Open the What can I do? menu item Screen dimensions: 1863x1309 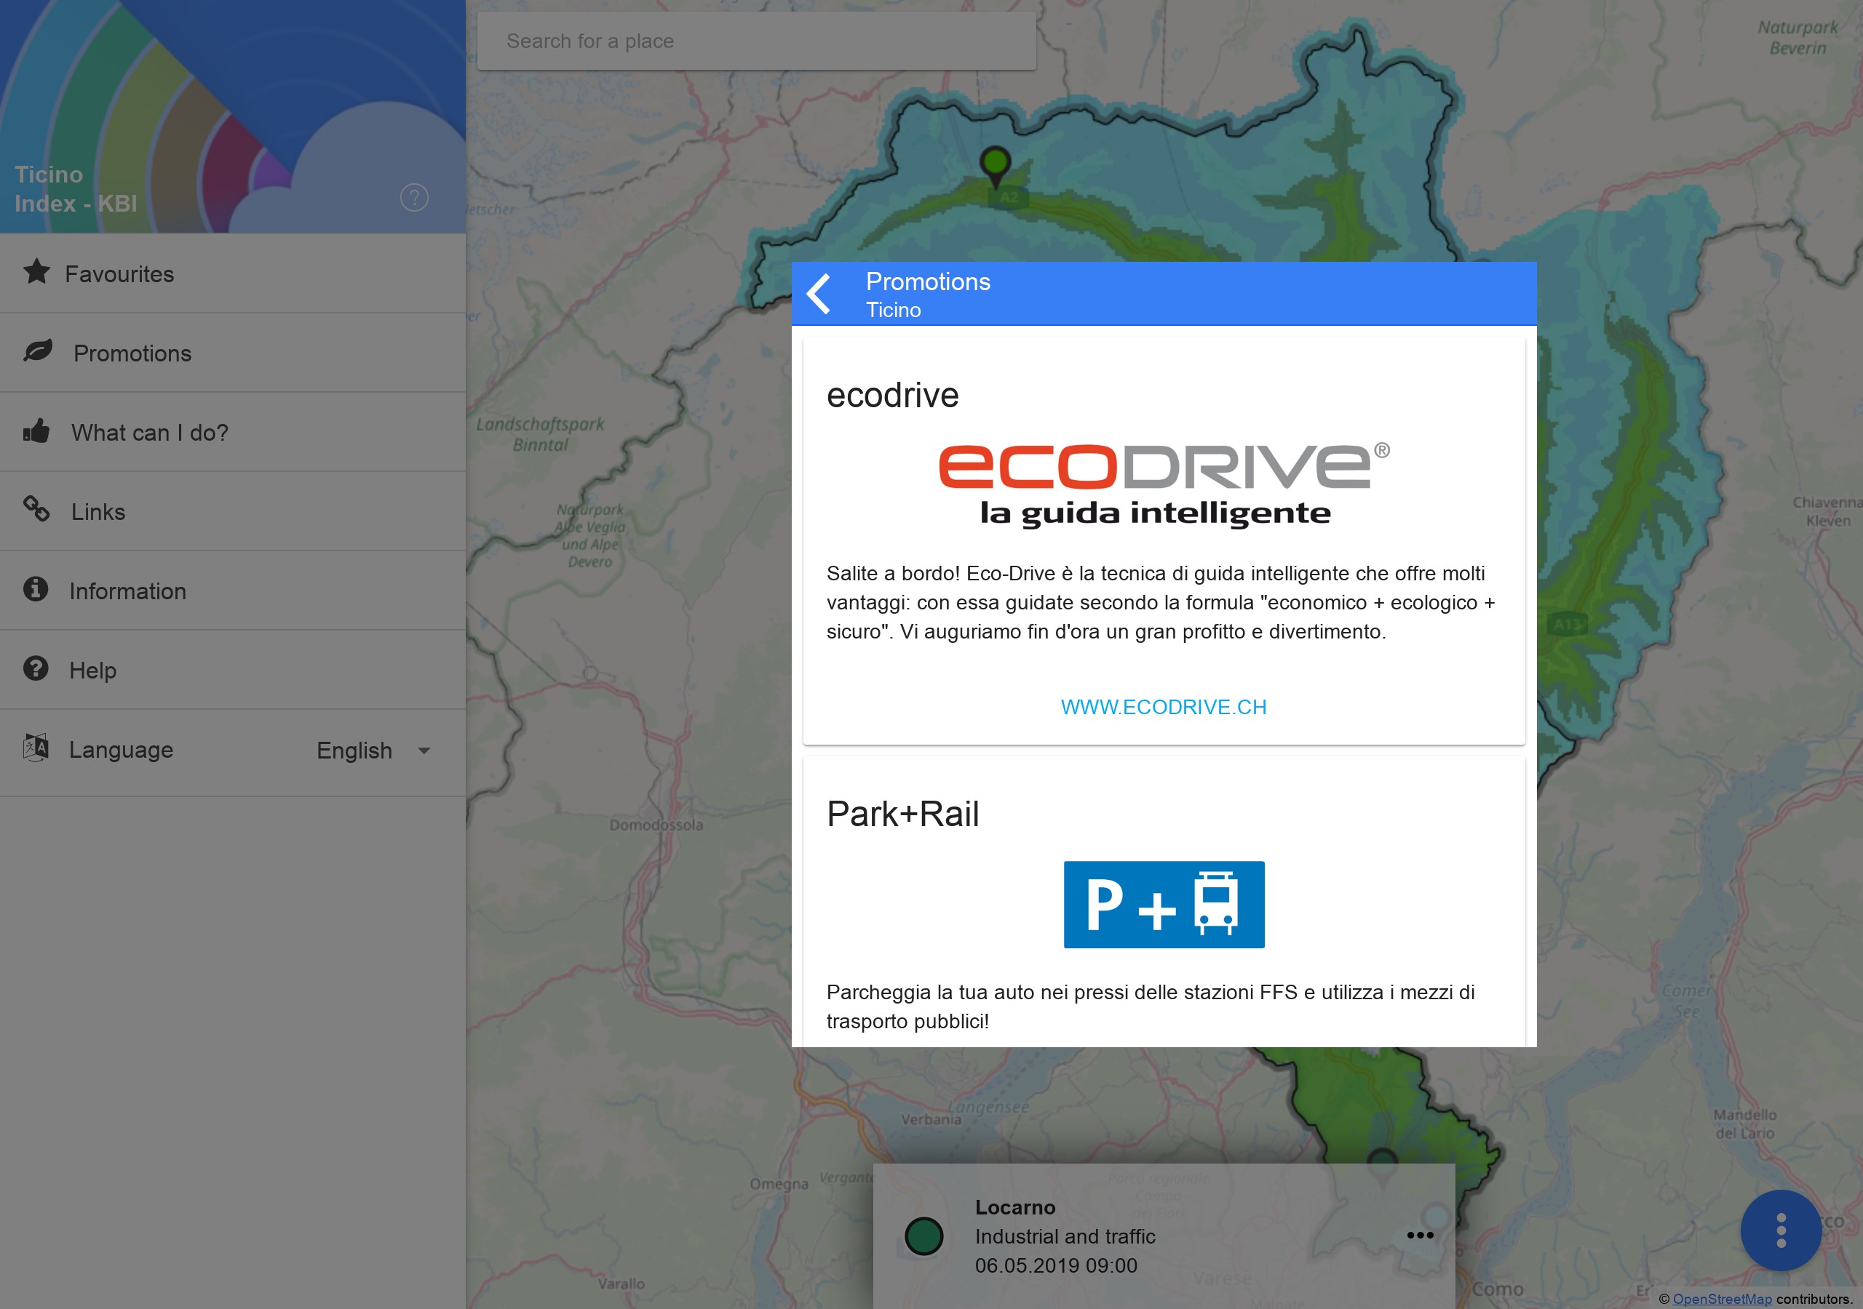click(x=150, y=432)
